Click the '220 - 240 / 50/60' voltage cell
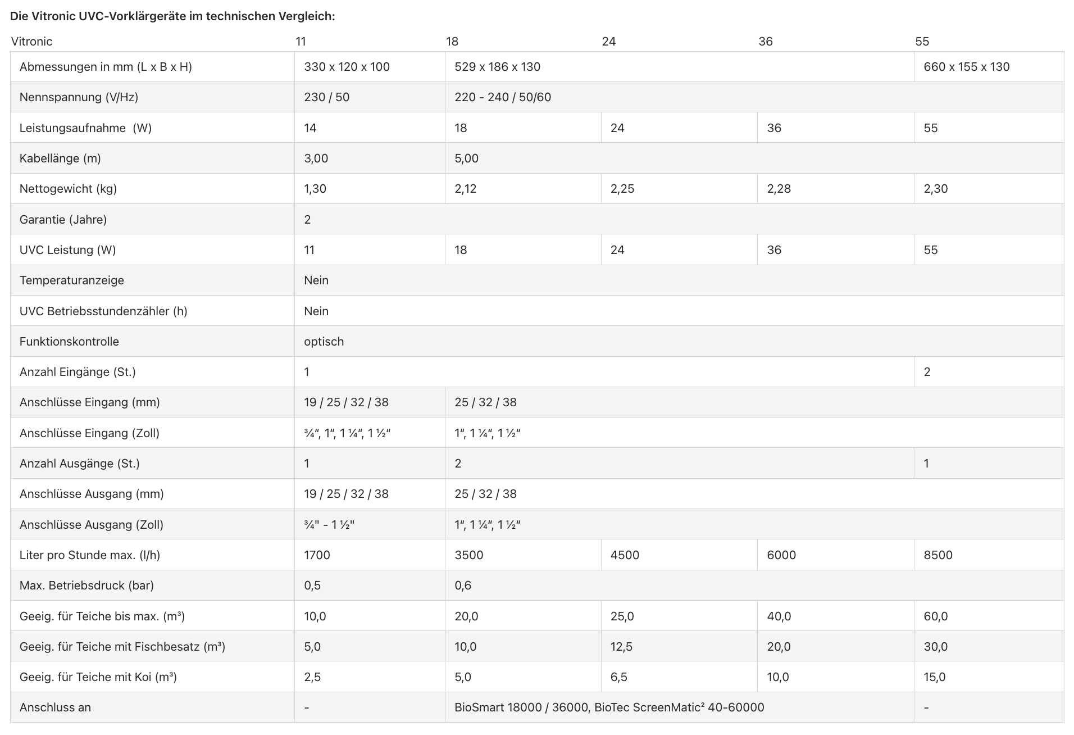The height and width of the screenshot is (735, 1074). pyautogui.click(x=503, y=97)
